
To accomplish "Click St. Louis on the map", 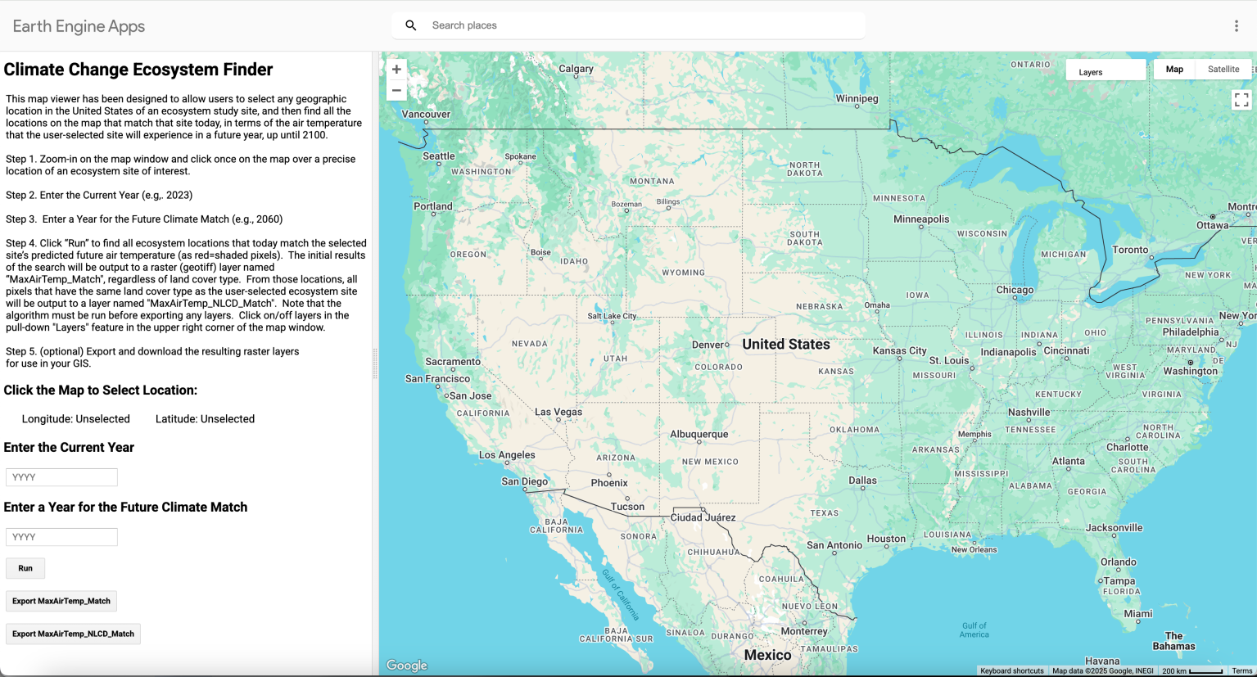I will point(949,361).
